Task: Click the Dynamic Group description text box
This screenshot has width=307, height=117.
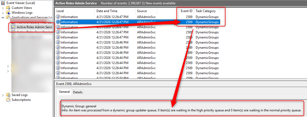Action: click(x=181, y=108)
